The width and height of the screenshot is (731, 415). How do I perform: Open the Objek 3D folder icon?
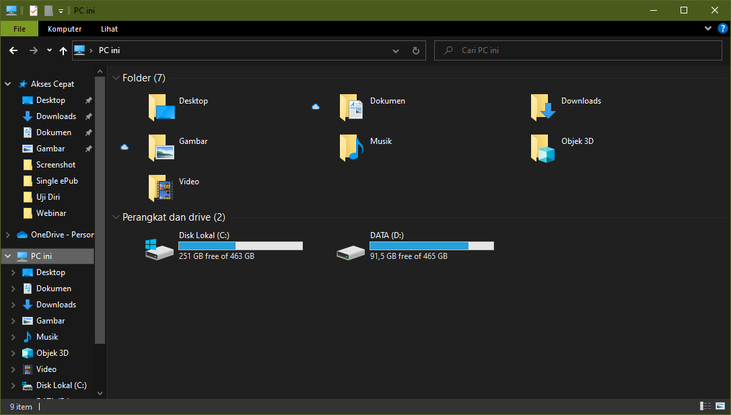tap(543, 149)
